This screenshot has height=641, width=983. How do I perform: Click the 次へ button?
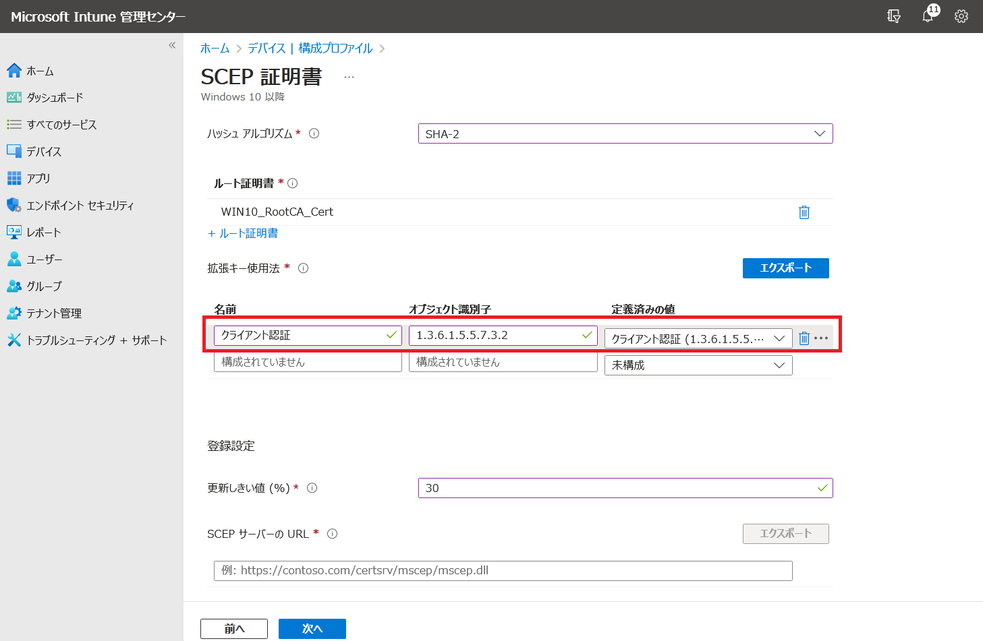pyautogui.click(x=312, y=629)
